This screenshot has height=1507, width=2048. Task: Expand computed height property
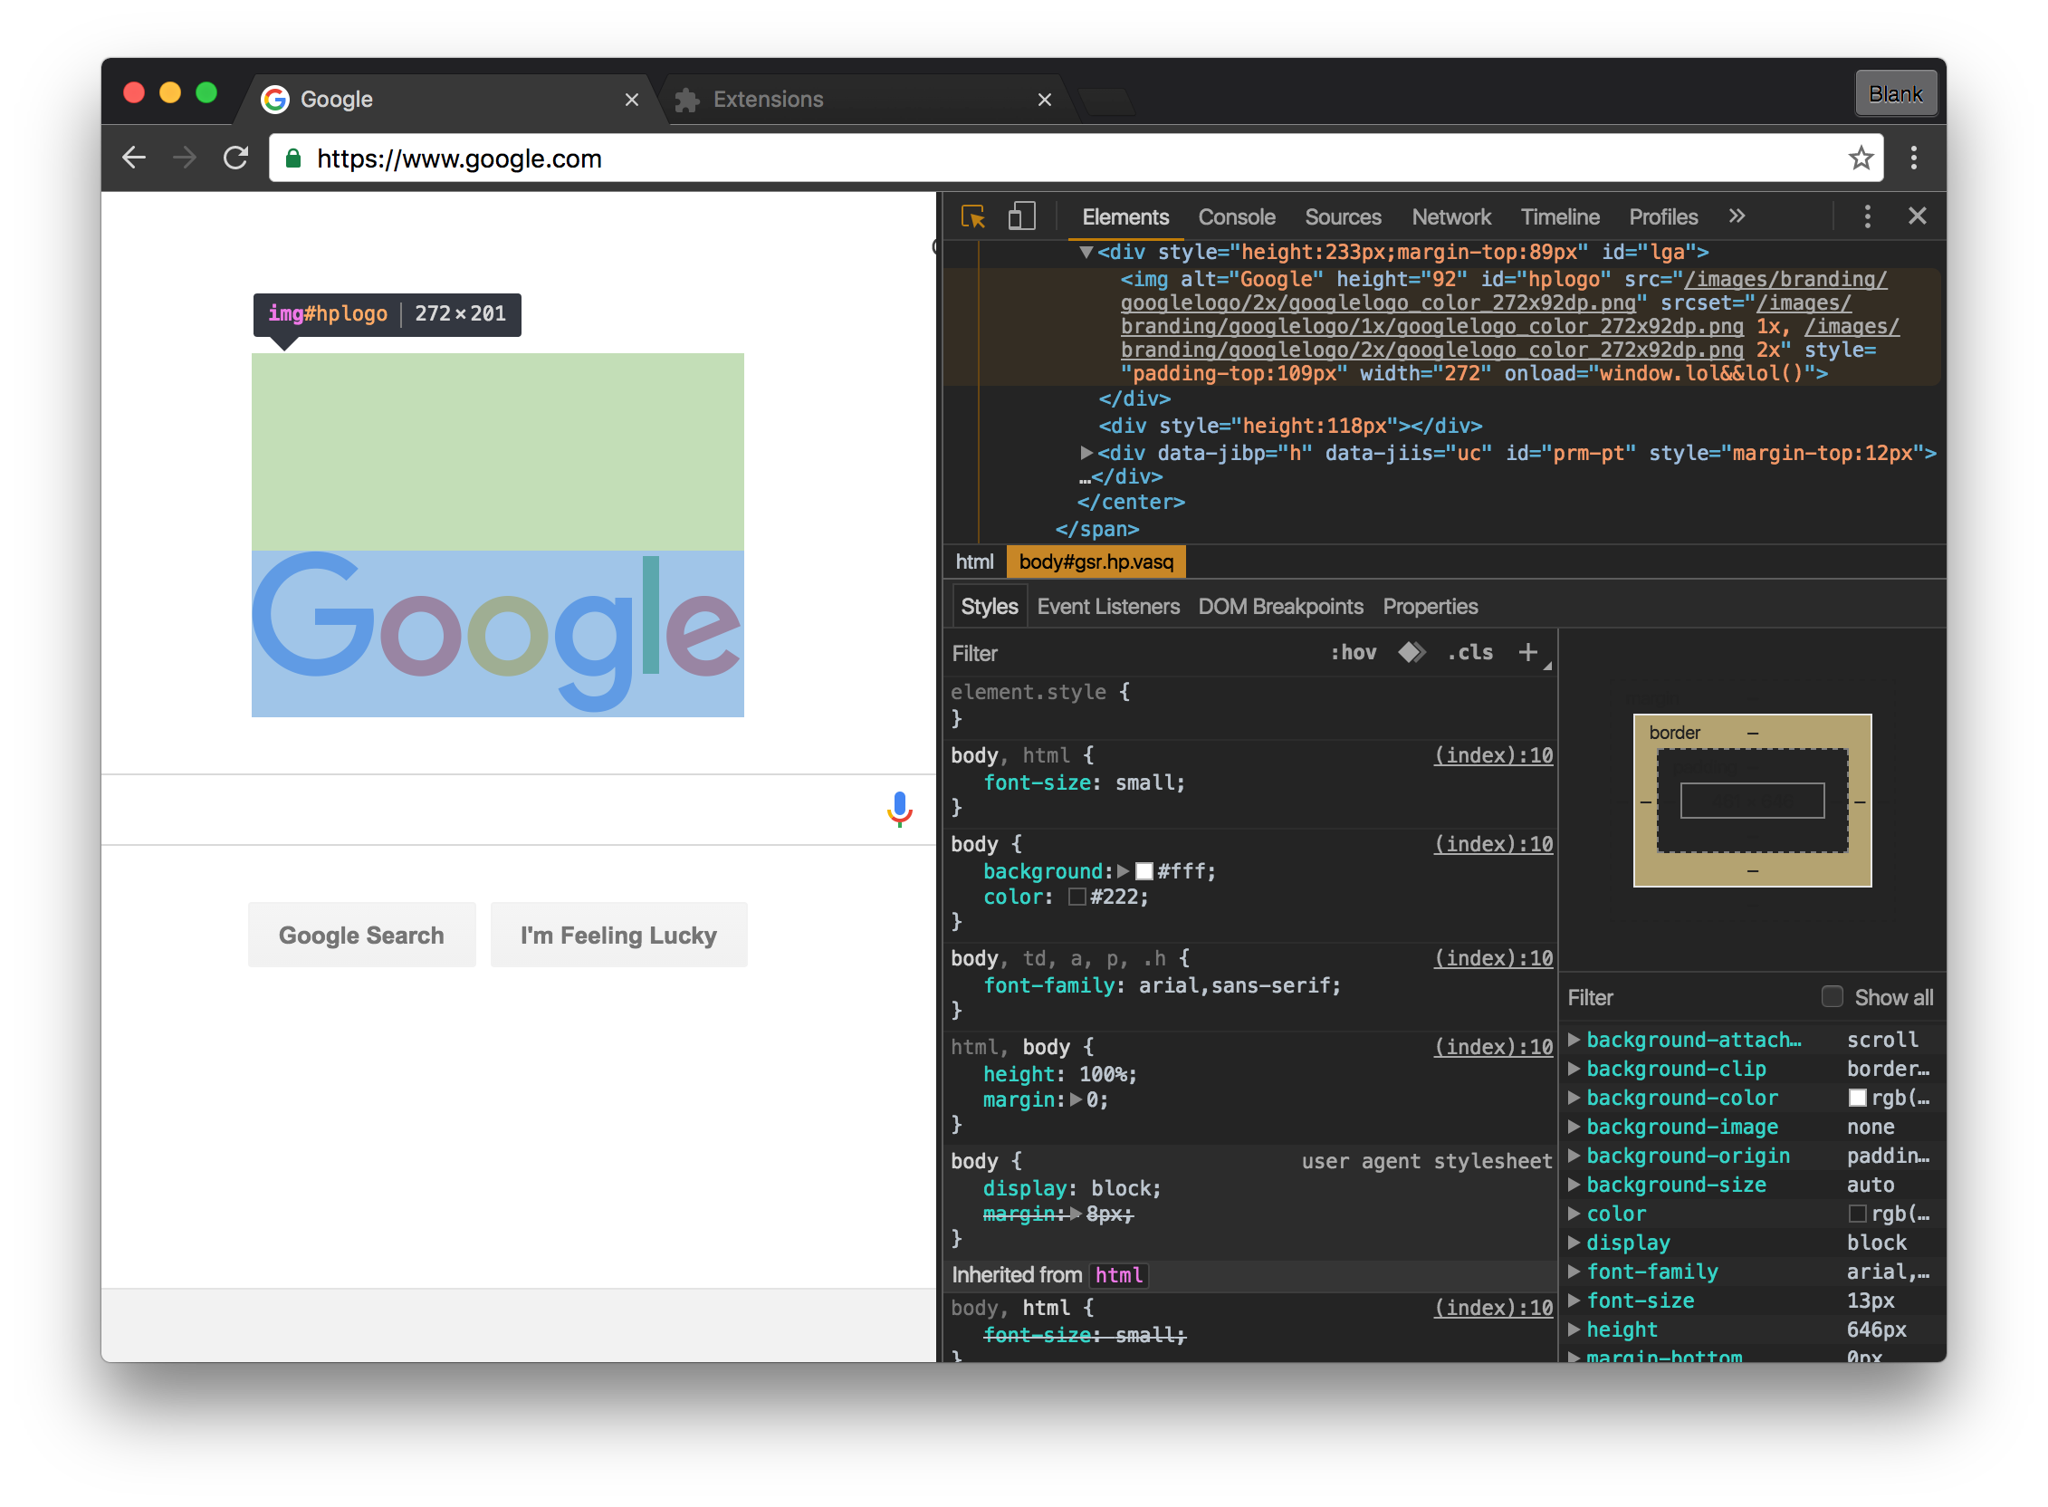(1574, 1329)
